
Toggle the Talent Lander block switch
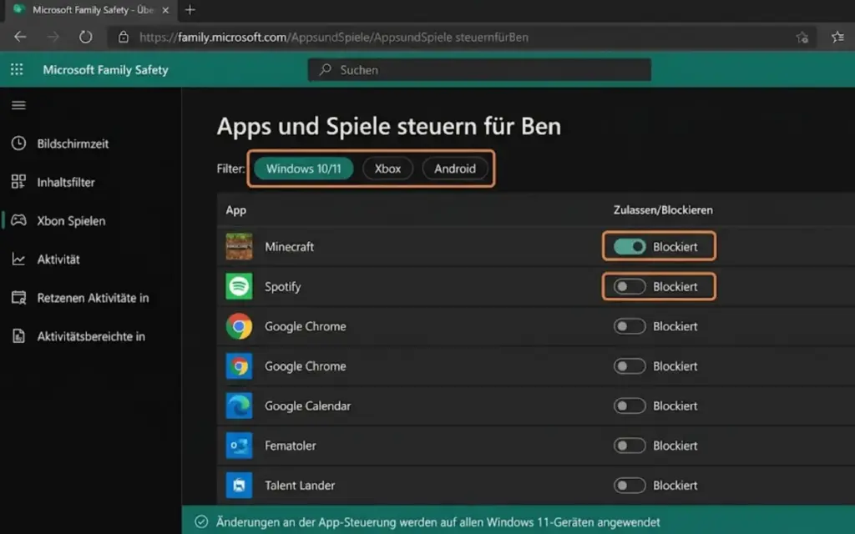click(630, 485)
